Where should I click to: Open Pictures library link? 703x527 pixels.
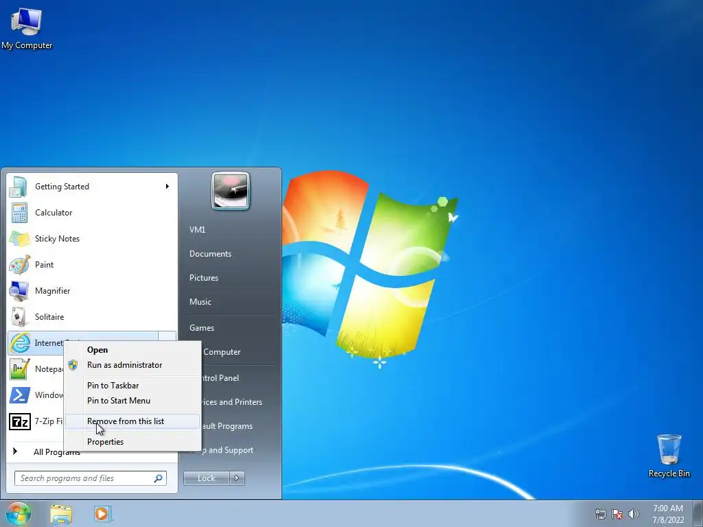coord(204,278)
